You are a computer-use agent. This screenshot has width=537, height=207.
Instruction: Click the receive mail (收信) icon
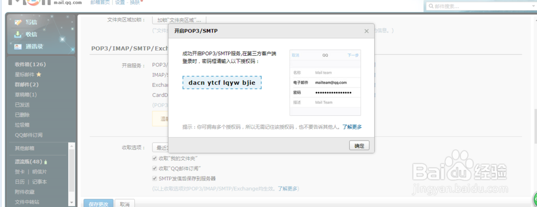click(x=18, y=34)
